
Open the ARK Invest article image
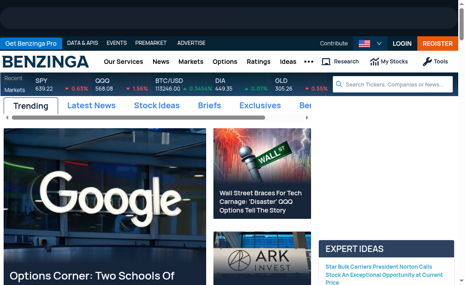(262, 258)
